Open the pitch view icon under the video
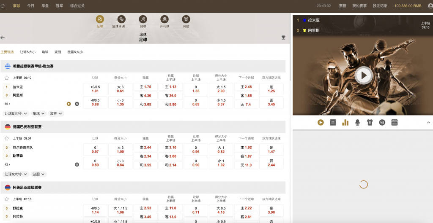 pyautogui.click(x=333, y=122)
